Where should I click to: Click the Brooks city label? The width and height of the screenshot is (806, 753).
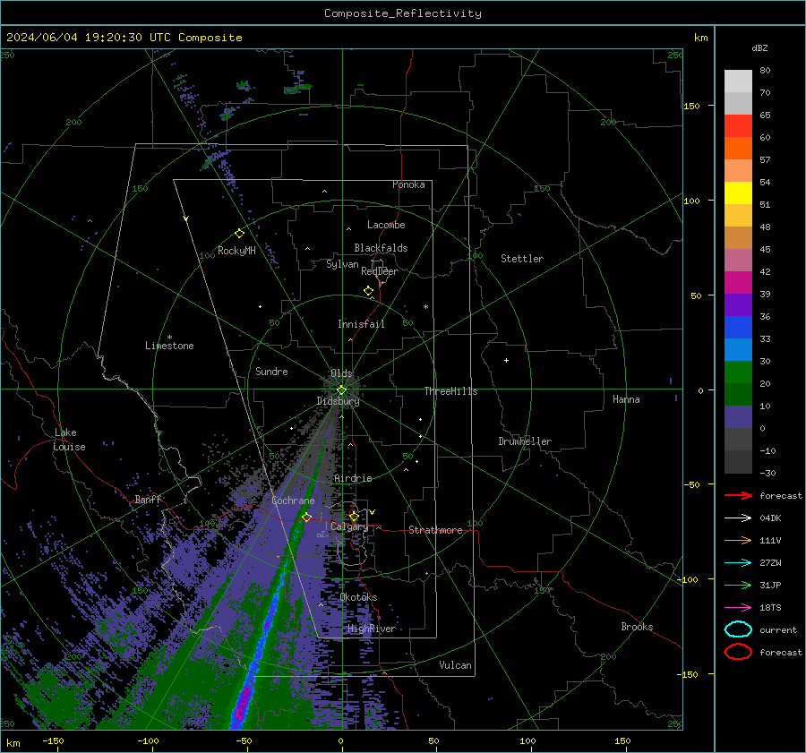point(637,627)
